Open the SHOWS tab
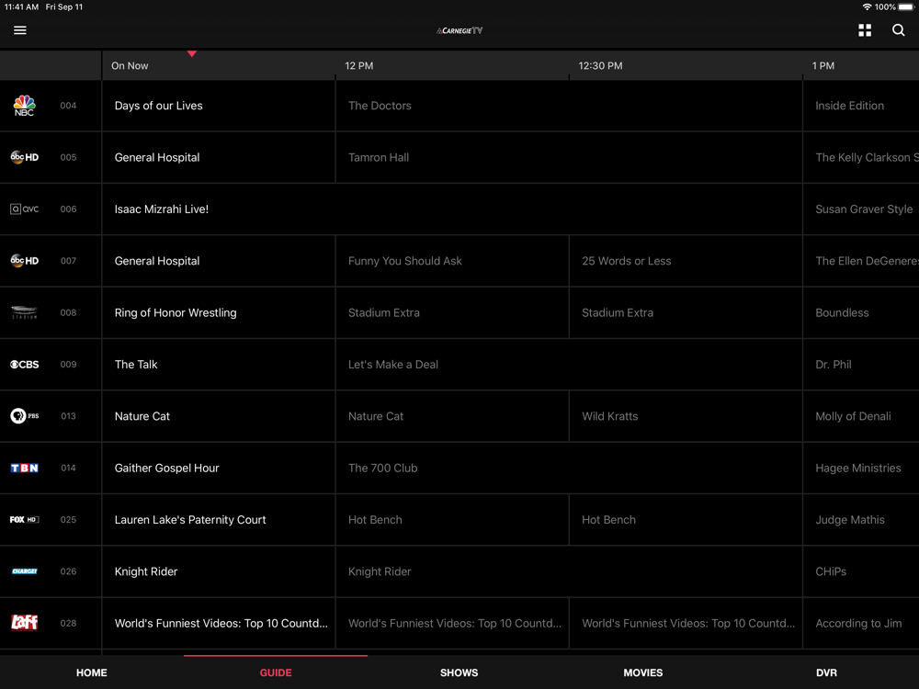919x689 pixels. click(459, 672)
